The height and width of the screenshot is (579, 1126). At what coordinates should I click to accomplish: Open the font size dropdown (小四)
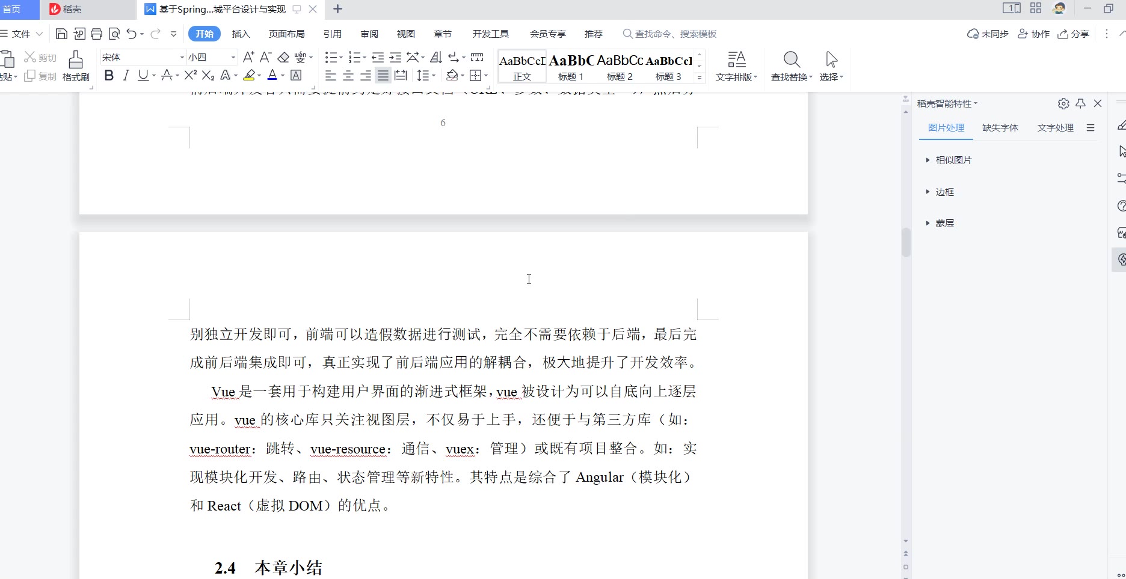pyautogui.click(x=233, y=57)
